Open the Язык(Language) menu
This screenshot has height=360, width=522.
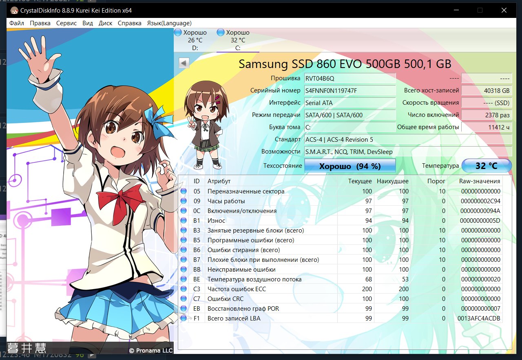(169, 23)
